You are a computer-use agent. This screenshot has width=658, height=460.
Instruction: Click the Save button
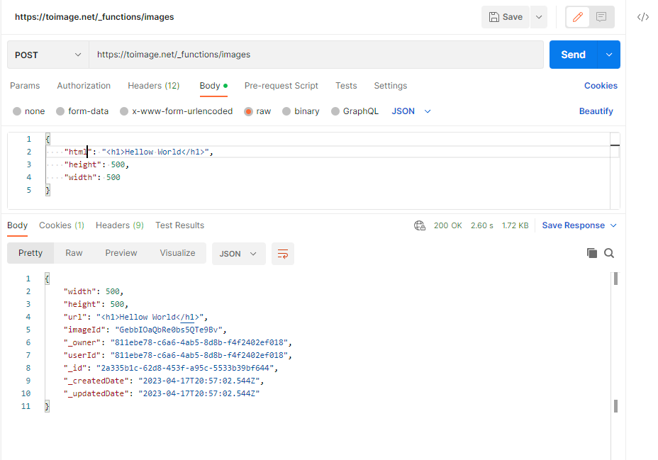(x=505, y=17)
